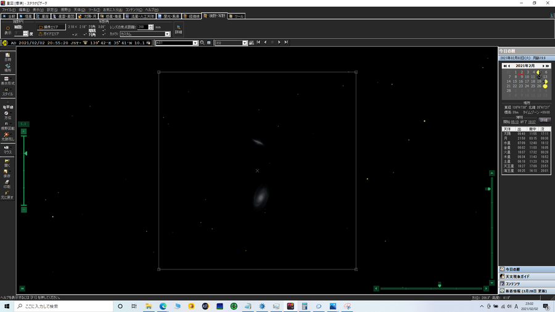Open the 今日の暦 panel header at bottom
Viewport: 555px width, 312px height.
(527, 269)
